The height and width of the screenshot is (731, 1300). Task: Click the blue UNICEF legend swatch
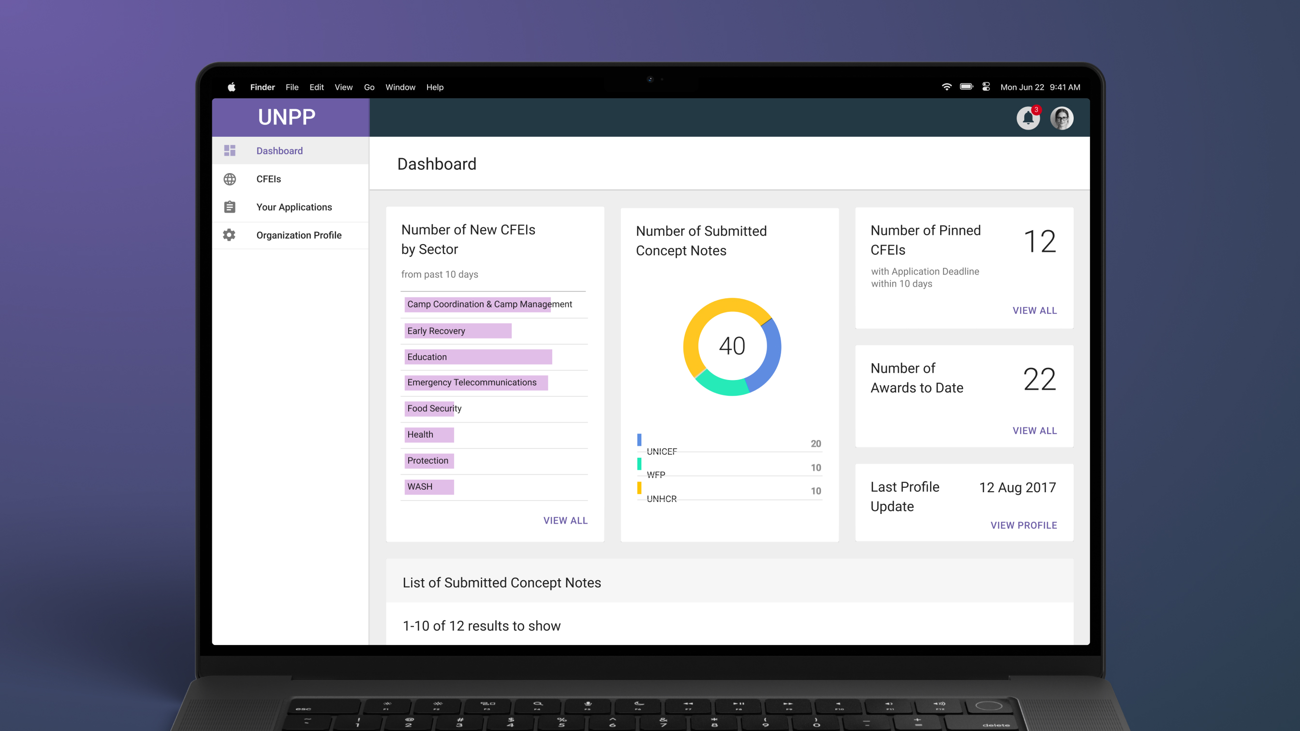point(639,439)
